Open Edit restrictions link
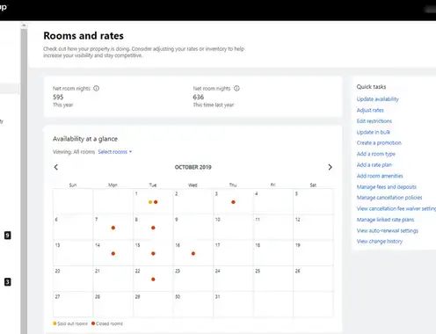Image resolution: width=436 pixels, height=334 pixels. (374, 121)
